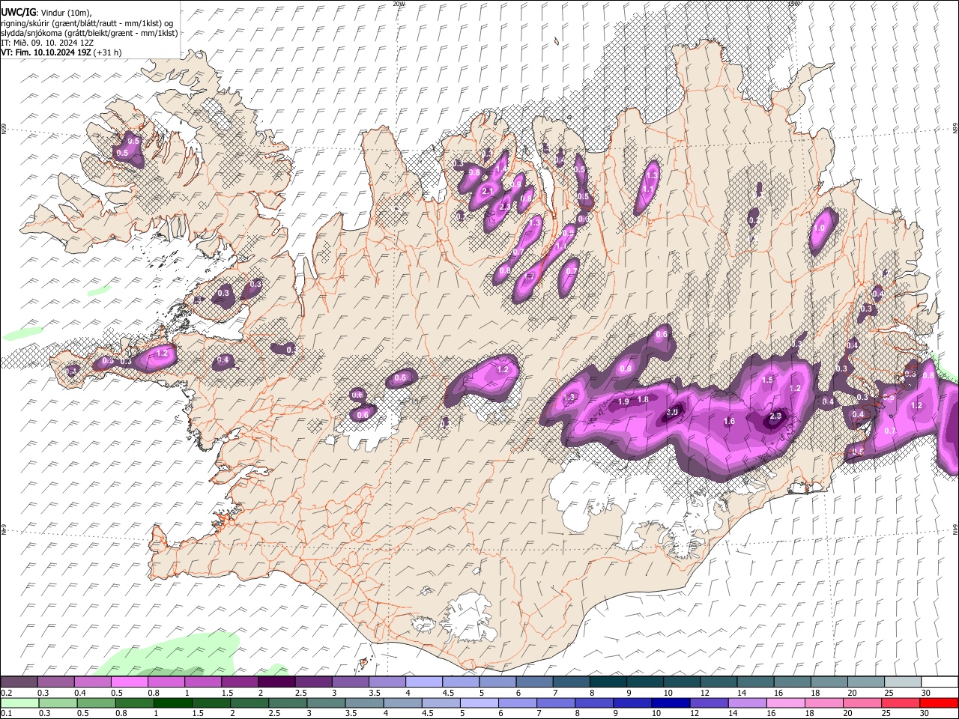Click the lavender 4–4.5 swatch in the snow legend
Viewport: 959px width, 719px height.
click(423, 682)
